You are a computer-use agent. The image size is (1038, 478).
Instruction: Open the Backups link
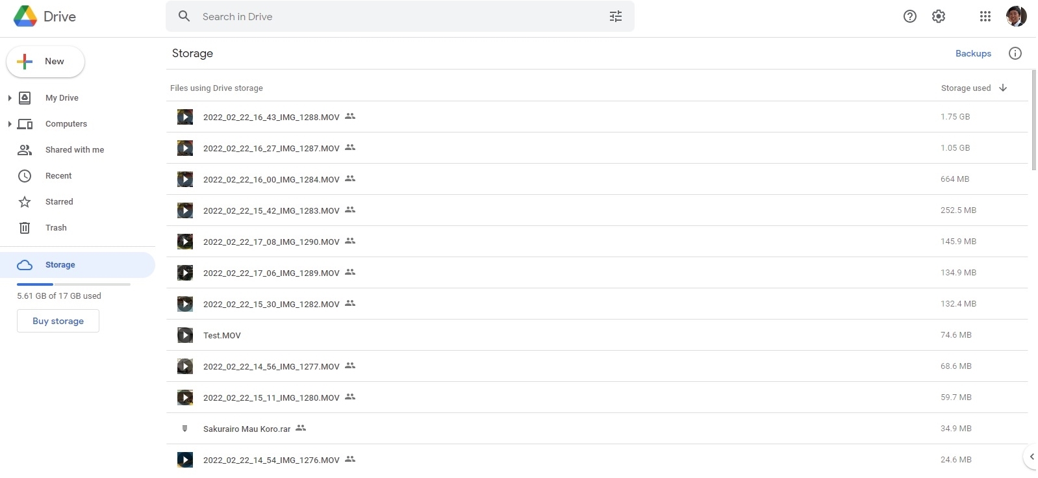(x=972, y=54)
